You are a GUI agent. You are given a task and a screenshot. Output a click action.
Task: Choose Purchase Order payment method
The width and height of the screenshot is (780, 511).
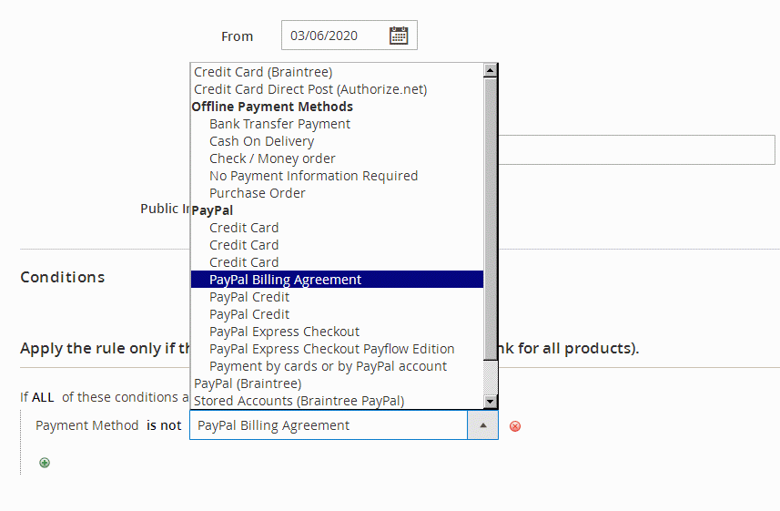[x=257, y=193]
